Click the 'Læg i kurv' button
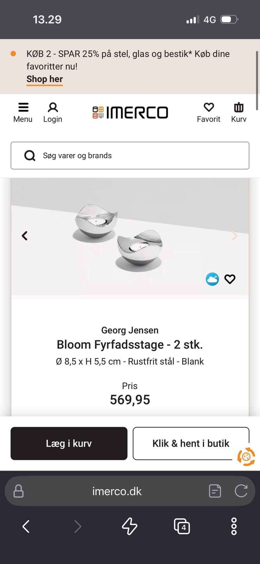This screenshot has width=260, height=564. tap(69, 443)
